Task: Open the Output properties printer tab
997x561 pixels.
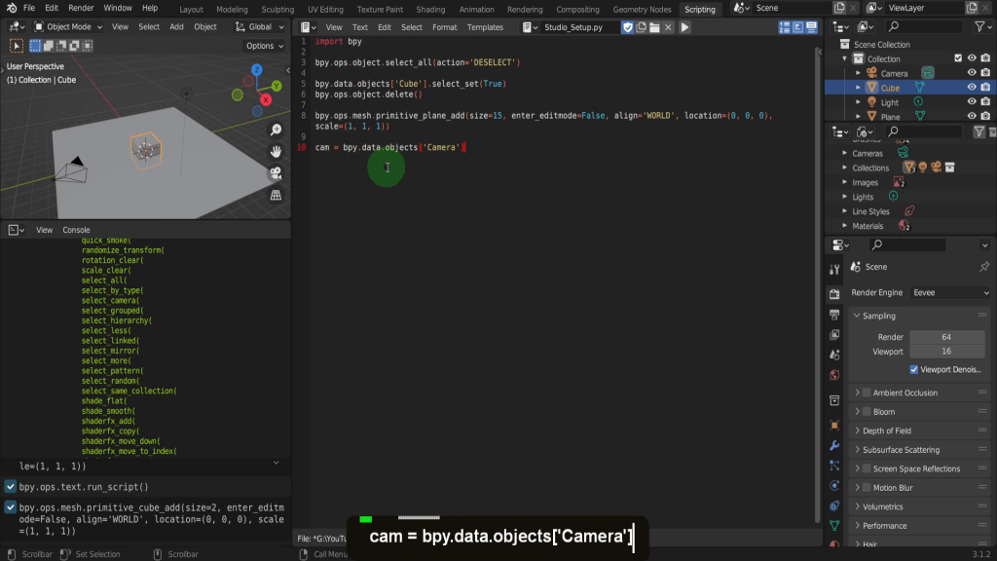Action: coord(834,315)
